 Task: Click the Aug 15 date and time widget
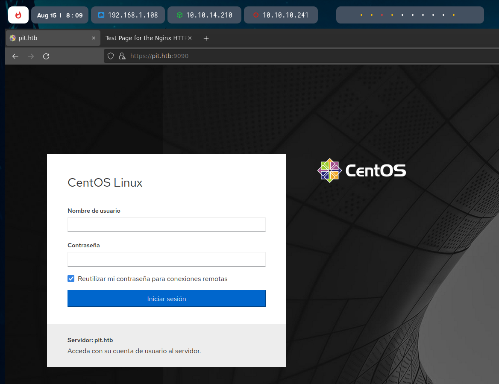pyautogui.click(x=60, y=15)
